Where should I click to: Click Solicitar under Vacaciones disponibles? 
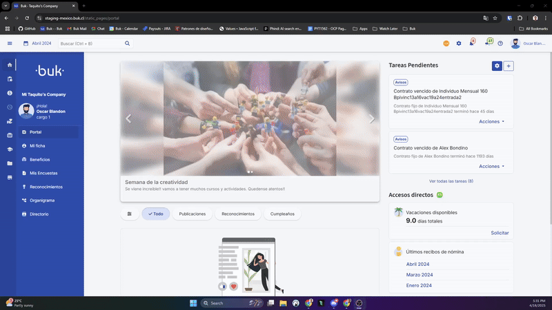(x=500, y=233)
